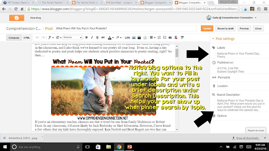The height and width of the screenshot is (151, 269).
Task: Open the text alignment dropdown
Action: click(153, 37)
